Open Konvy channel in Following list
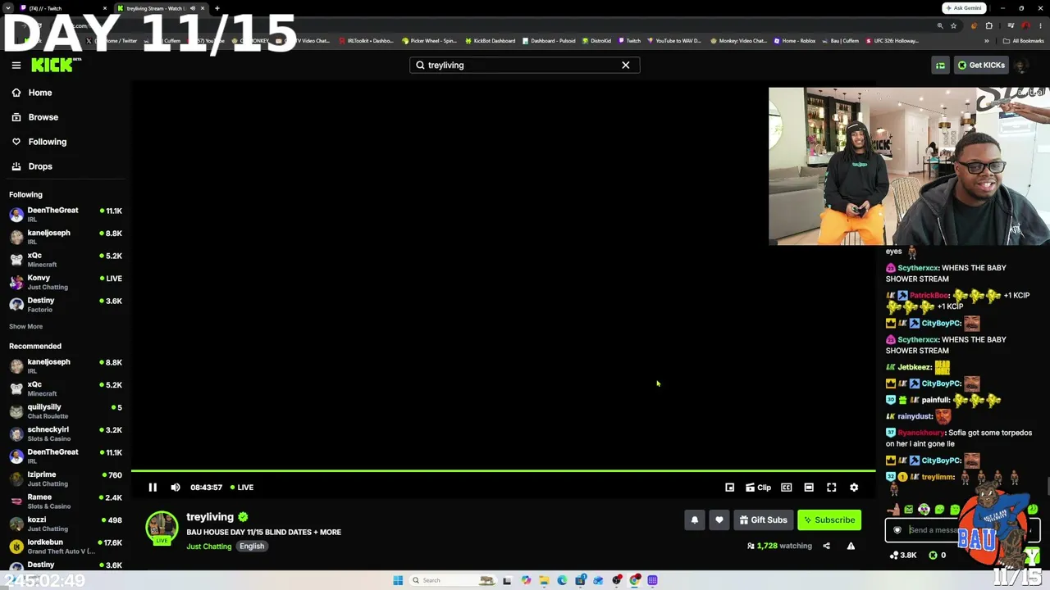The height and width of the screenshot is (590, 1050). tap(66, 282)
